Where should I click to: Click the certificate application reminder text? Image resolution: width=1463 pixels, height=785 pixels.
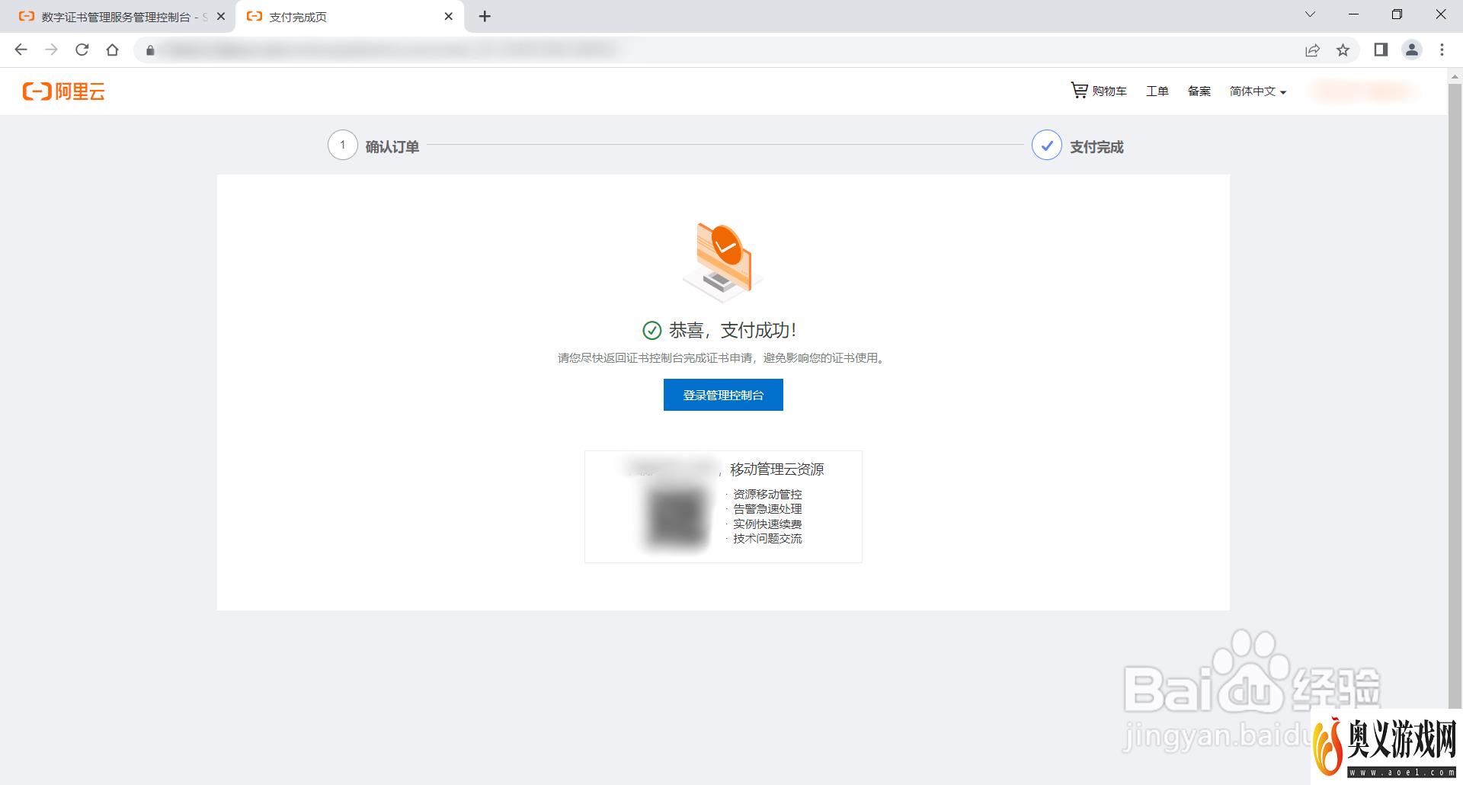[x=722, y=358]
